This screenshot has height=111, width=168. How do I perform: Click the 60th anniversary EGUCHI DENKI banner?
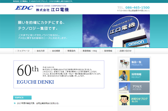pos(59,74)
